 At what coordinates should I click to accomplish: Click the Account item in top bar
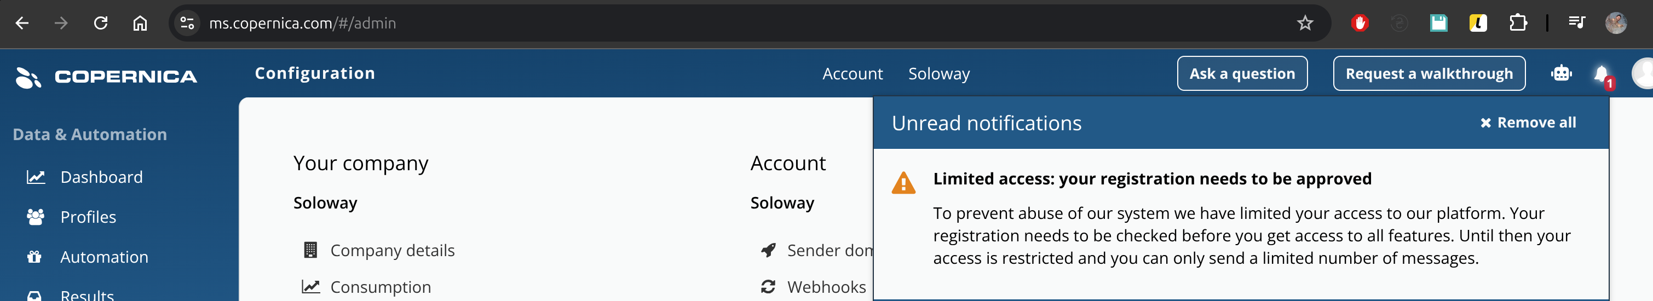(x=852, y=74)
